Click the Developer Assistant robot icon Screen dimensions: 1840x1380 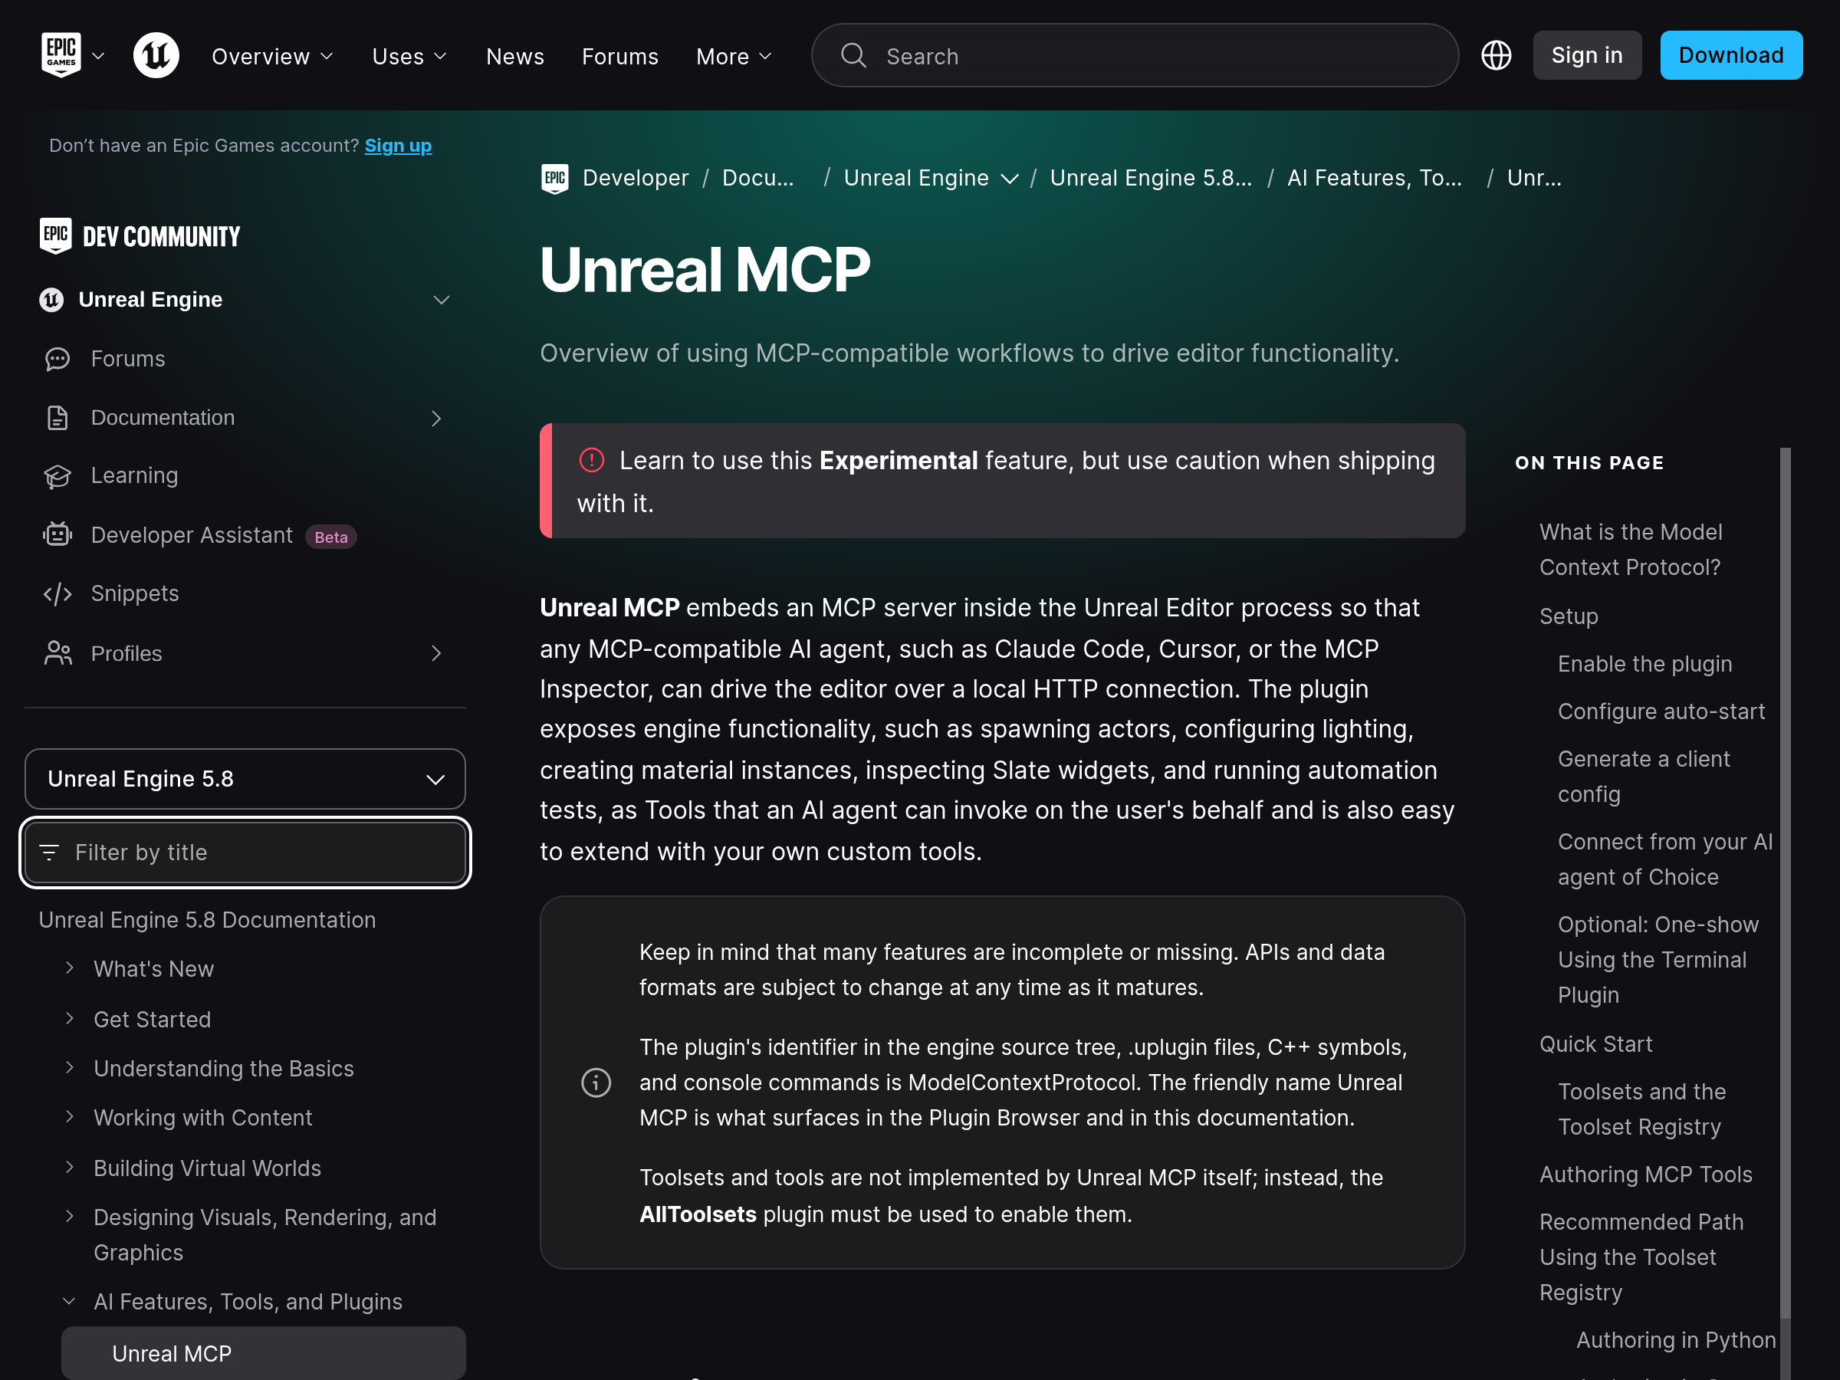[58, 535]
